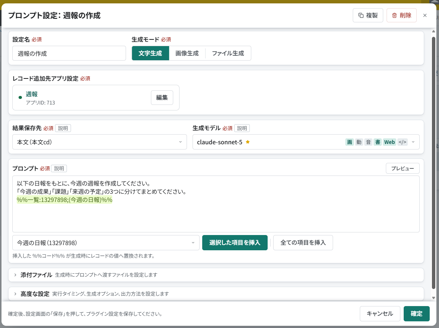Click the 動 capability badge
439x328 pixels.
359,142
